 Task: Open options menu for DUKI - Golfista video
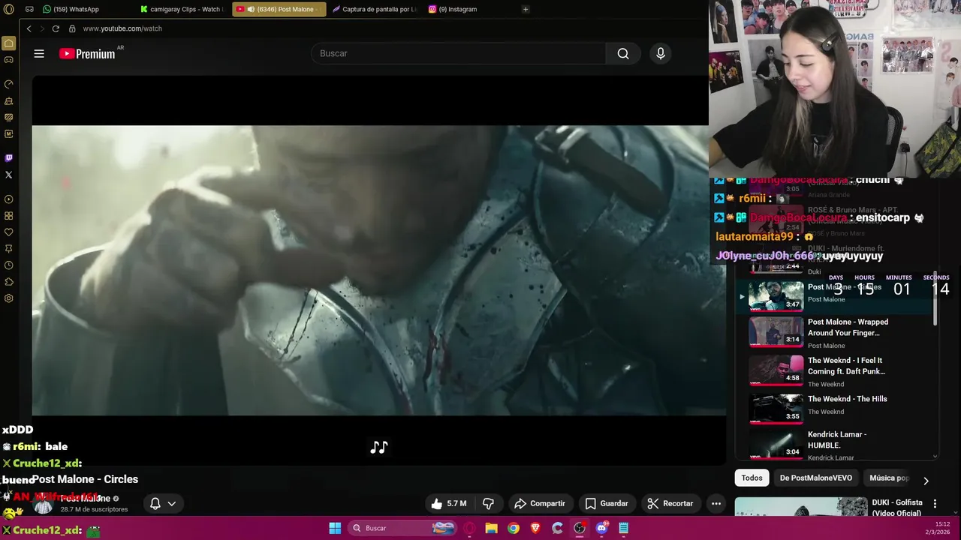[935, 503]
